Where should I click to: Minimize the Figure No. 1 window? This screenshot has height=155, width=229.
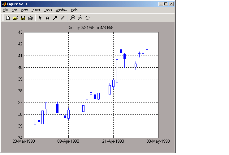[x=161, y=4]
